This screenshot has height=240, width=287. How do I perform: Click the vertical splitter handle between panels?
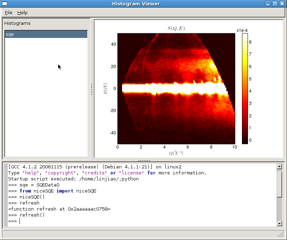92,89
